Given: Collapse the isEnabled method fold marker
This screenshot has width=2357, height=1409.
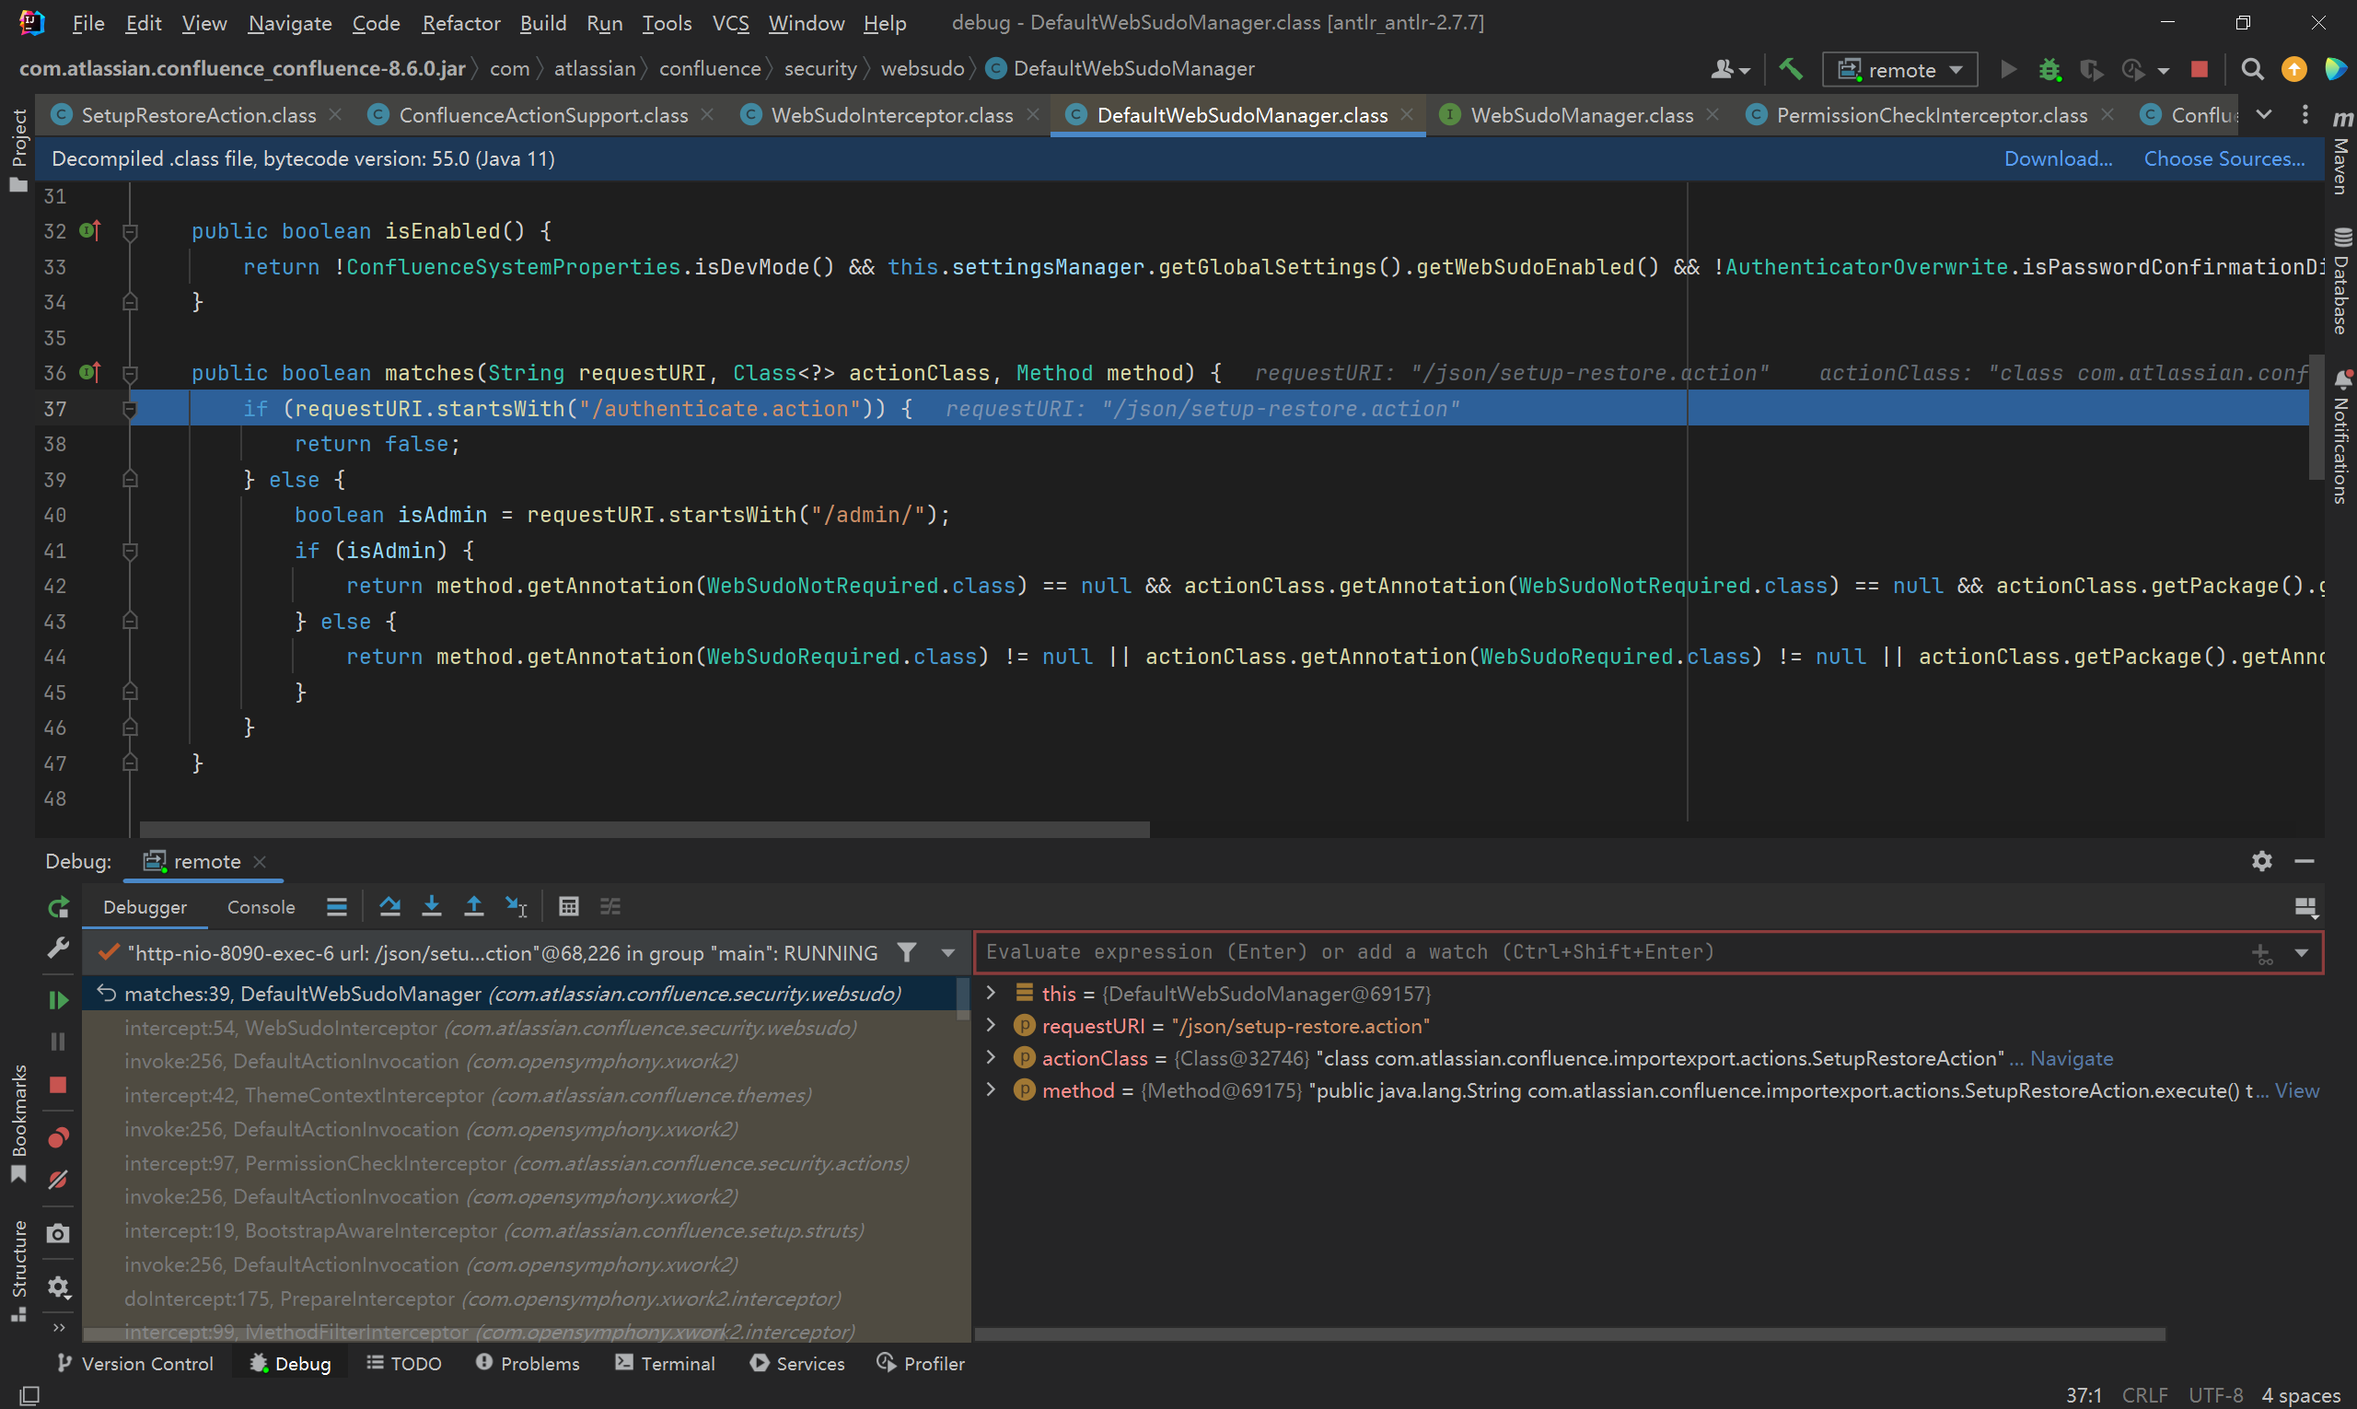Looking at the screenshot, I should pos(130,231).
